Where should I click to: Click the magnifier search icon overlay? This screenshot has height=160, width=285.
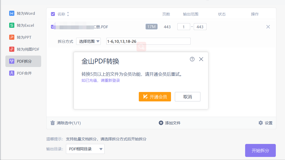pos(141,47)
